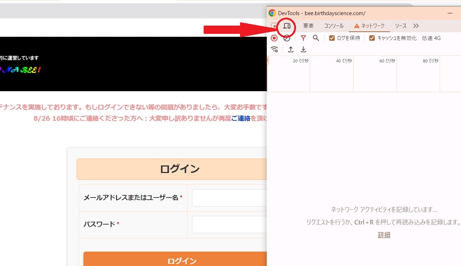Switch to the 要素 tab
This screenshot has height=266, width=461.
click(308, 26)
